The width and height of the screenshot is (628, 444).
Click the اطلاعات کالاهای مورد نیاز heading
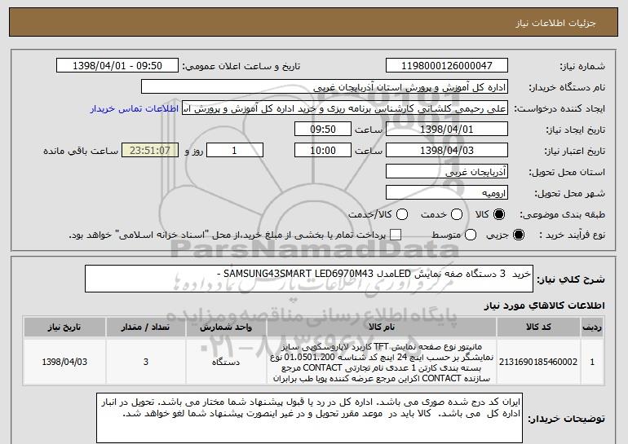(x=544, y=306)
